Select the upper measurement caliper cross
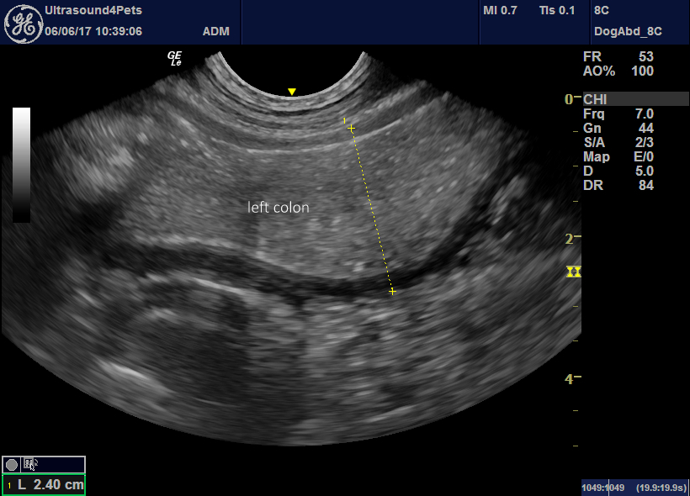This screenshot has height=496, width=690. tap(350, 128)
